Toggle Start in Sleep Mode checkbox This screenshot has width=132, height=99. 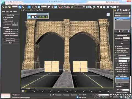pyautogui.click(x=116, y=50)
